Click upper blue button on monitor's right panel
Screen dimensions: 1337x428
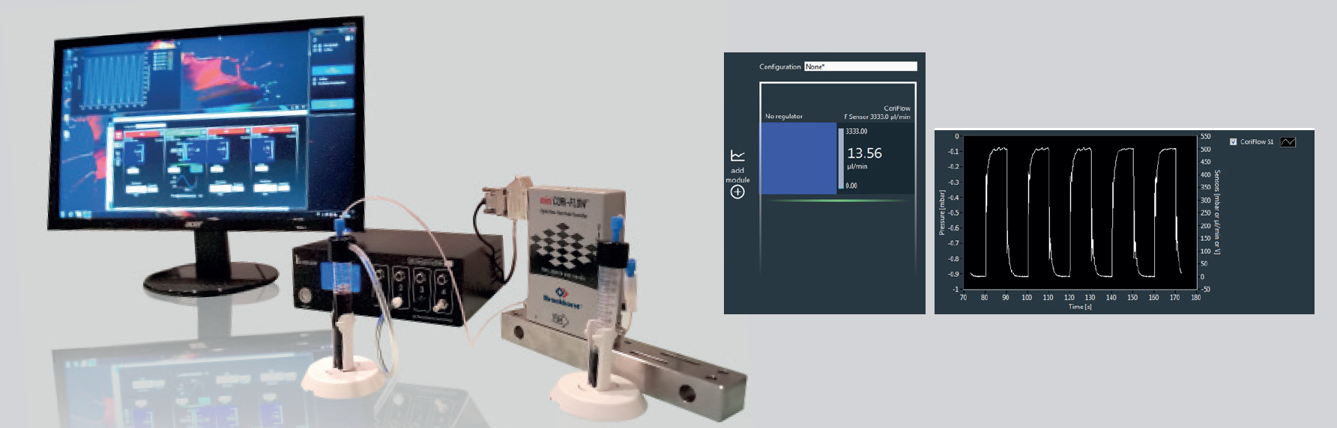click(x=332, y=70)
